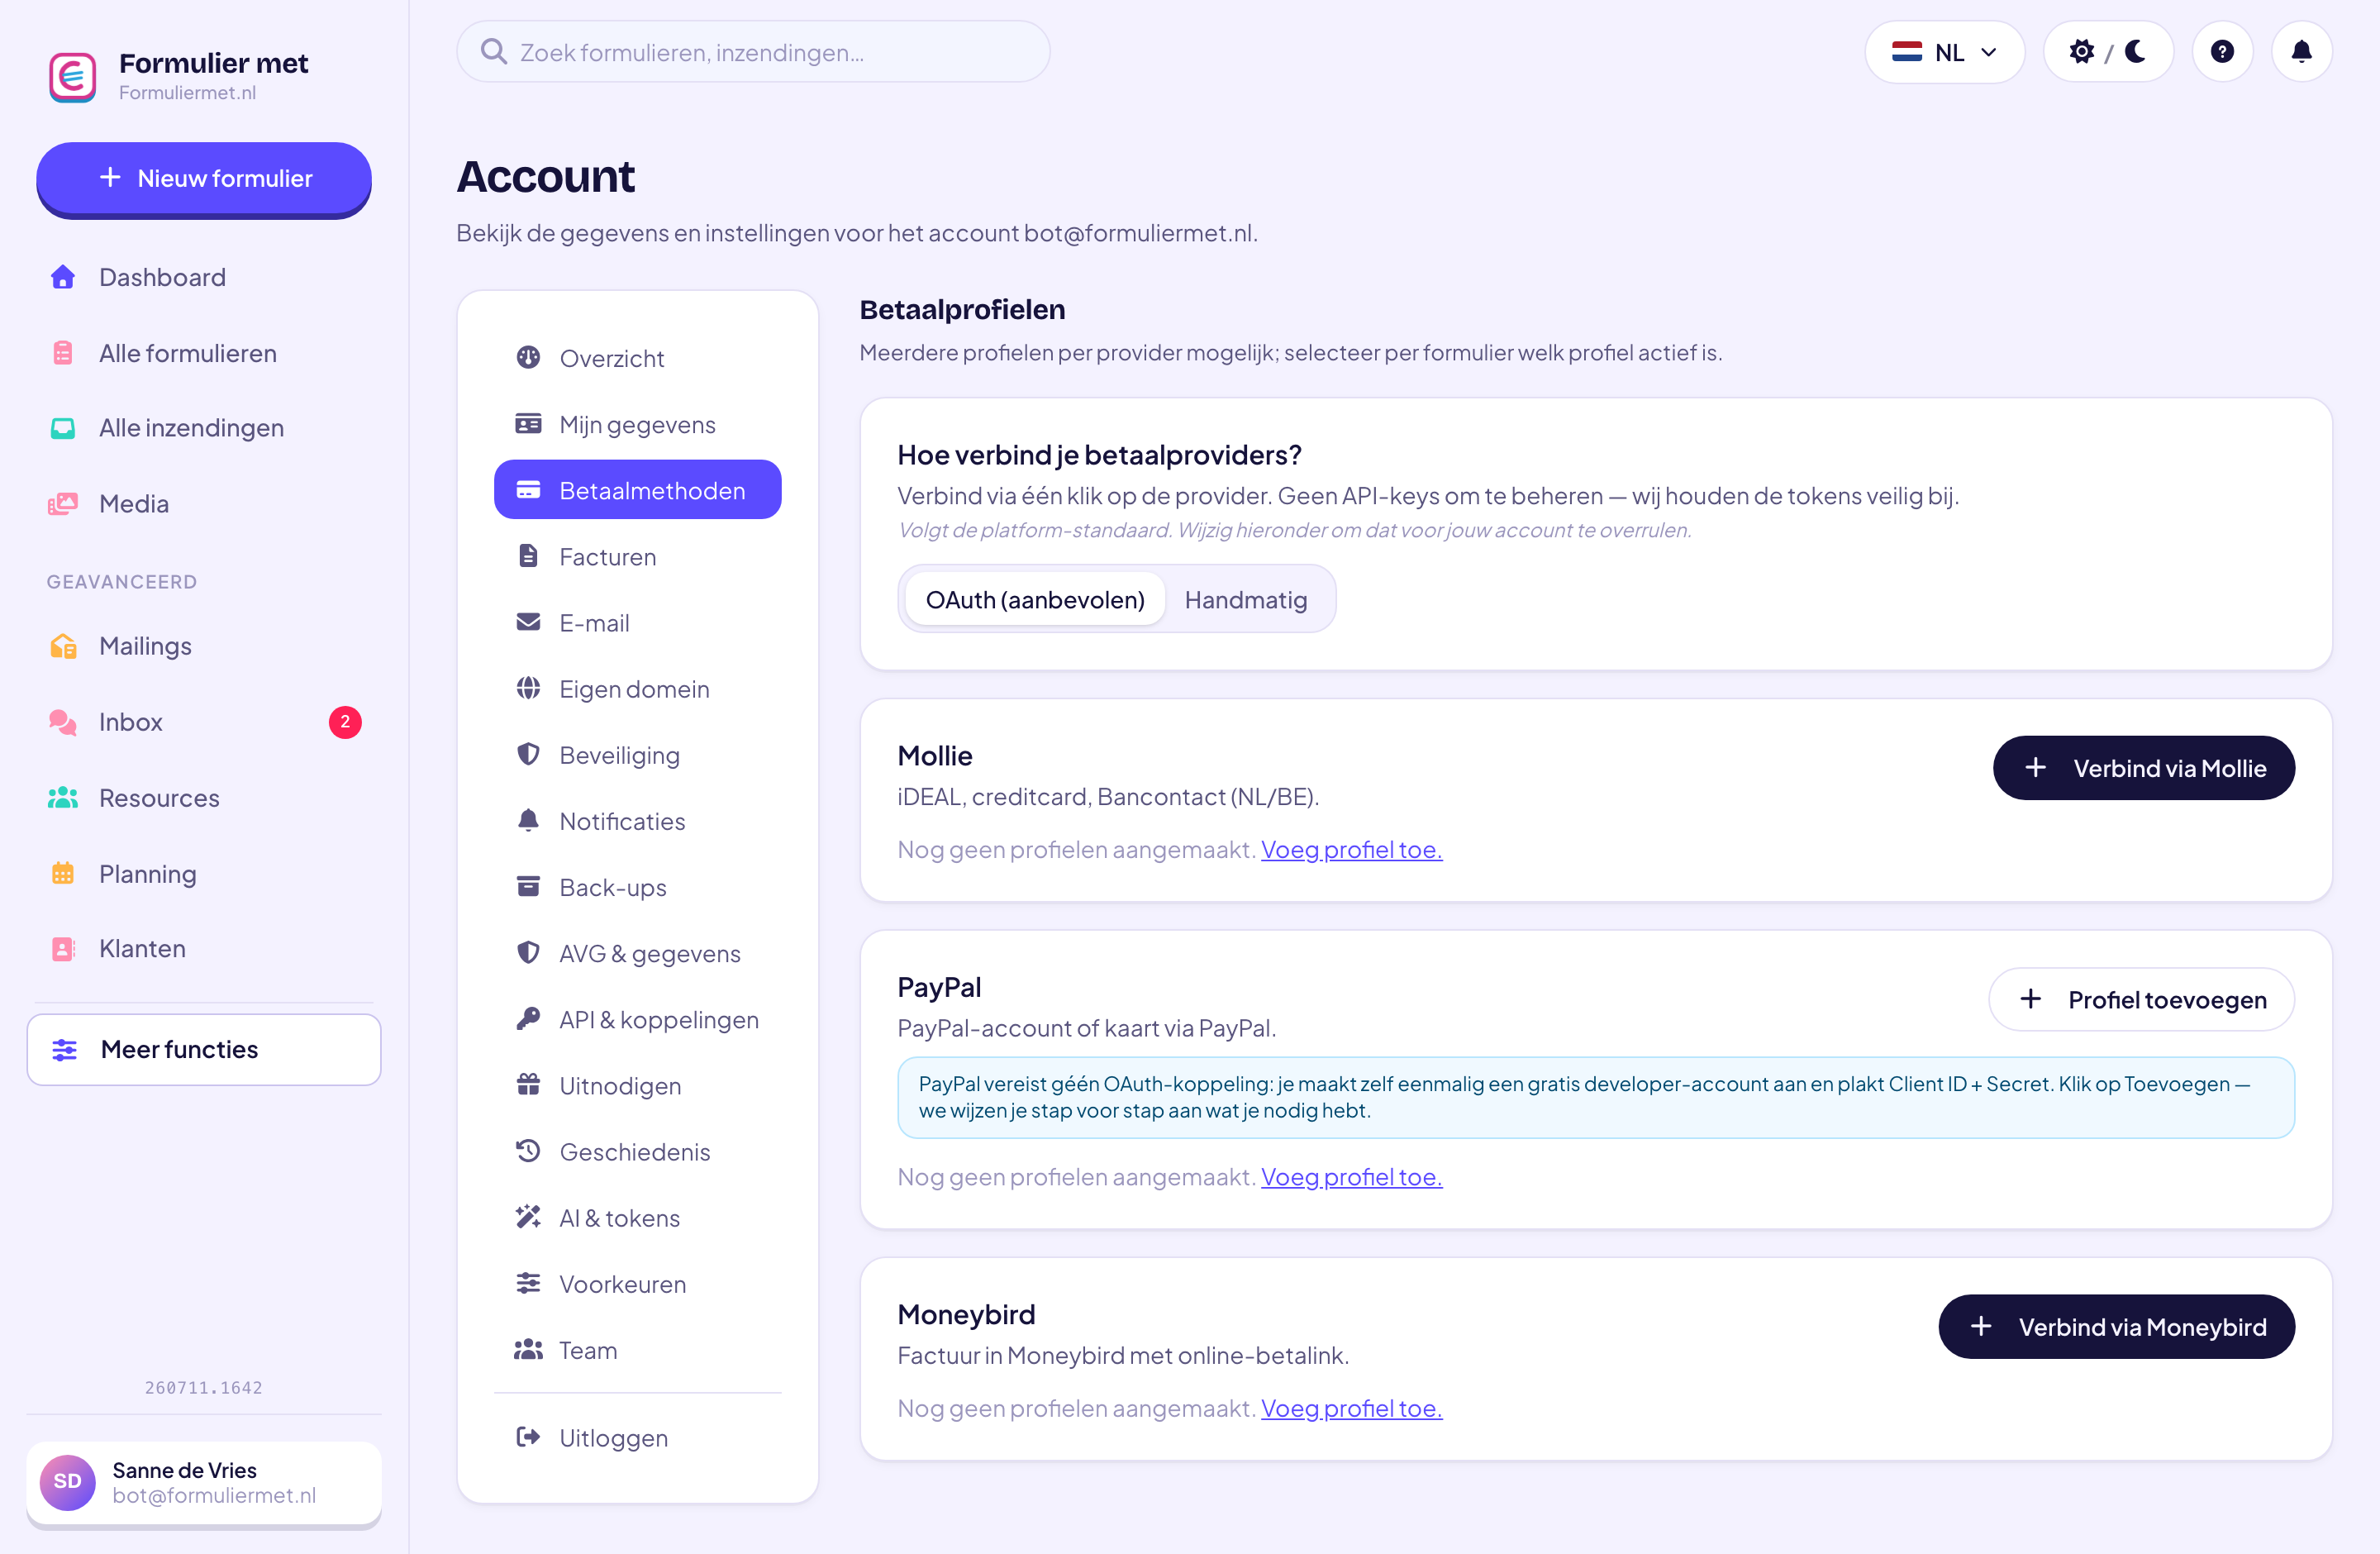Open the NL language dropdown
The height and width of the screenshot is (1554, 2380).
(x=1944, y=51)
